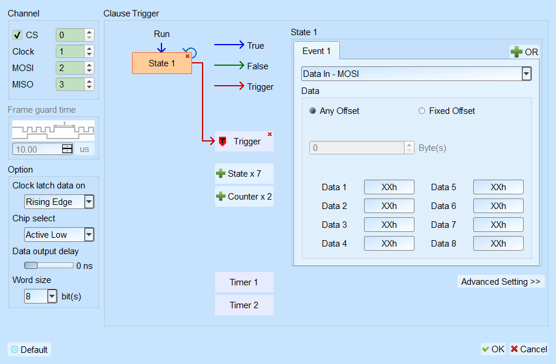556x364 pixels.
Task: Click the frame guard time waveform diagram
Action: 53,130
